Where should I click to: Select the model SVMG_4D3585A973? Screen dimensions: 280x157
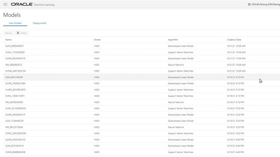[x=16, y=90]
